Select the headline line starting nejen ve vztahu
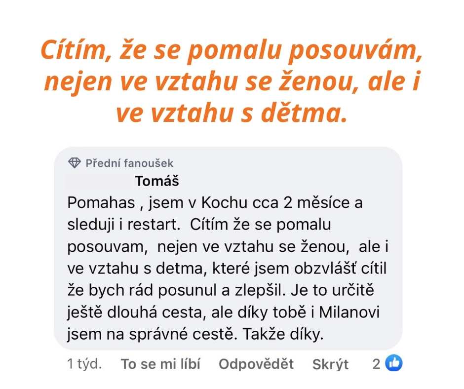Screen dimensions: 464x389 [x=232, y=81]
